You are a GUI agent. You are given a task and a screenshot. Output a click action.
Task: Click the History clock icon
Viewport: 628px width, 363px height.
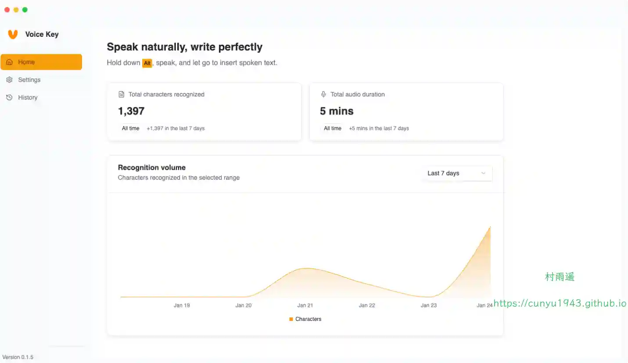point(9,97)
